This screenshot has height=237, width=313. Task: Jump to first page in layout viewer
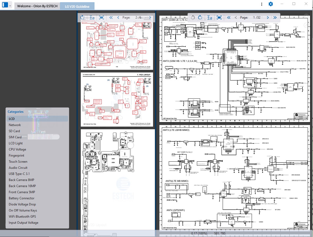tap(111, 18)
